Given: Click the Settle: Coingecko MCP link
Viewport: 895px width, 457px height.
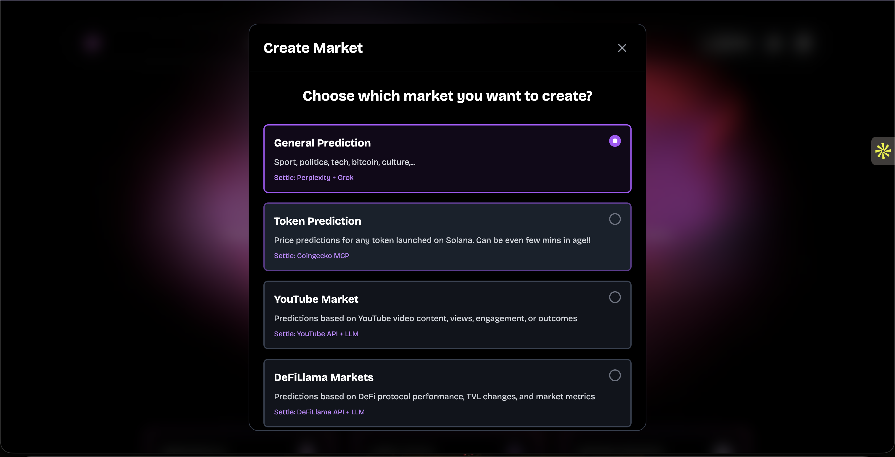Looking at the screenshot, I should point(311,256).
